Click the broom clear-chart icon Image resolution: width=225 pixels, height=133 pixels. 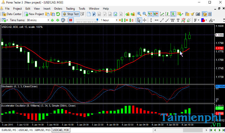(x=192, y=14)
